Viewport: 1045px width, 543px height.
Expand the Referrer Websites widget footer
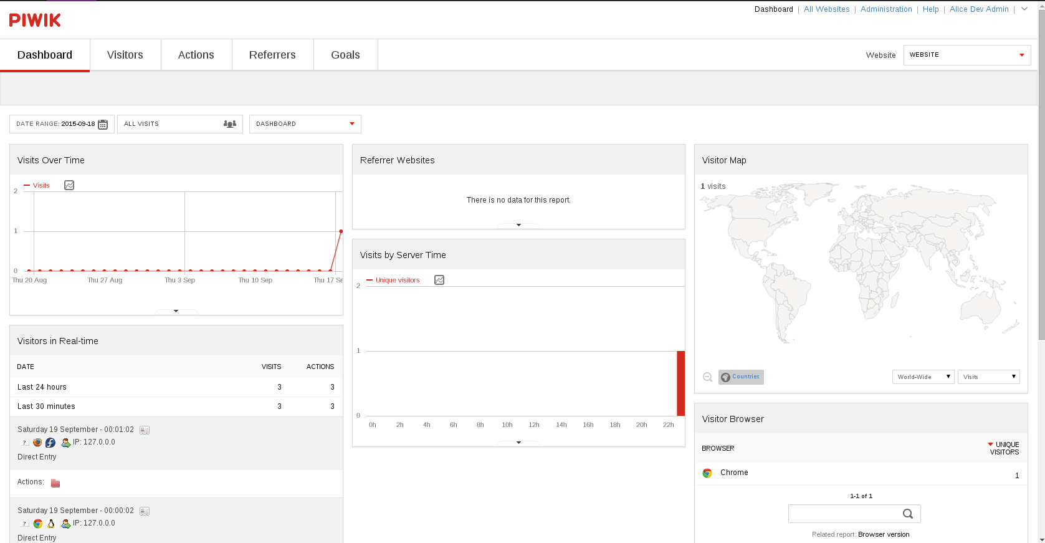pyautogui.click(x=518, y=225)
